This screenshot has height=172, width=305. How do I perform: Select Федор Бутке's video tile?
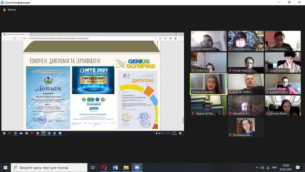click(209, 105)
